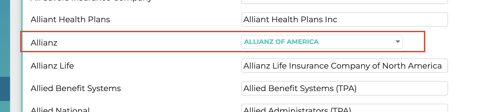Click North America text in Allianz Life field
Viewport: 496px width, 112px height.
click(412, 66)
